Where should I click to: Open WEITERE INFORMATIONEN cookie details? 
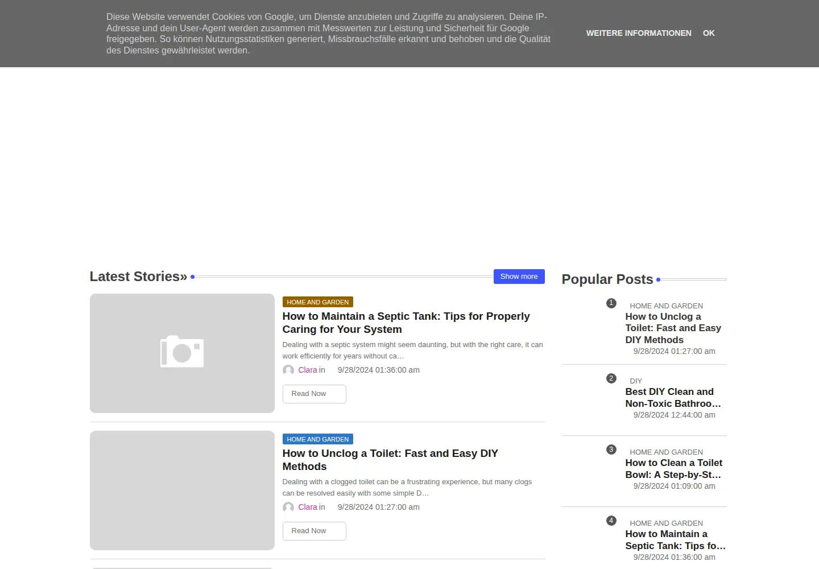pyautogui.click(x=639, y=33)
